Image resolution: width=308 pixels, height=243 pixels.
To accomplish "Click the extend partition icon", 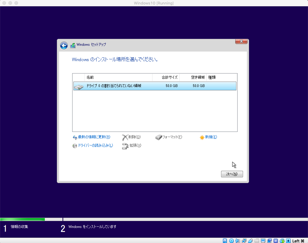I will click(x=125, y=146).
